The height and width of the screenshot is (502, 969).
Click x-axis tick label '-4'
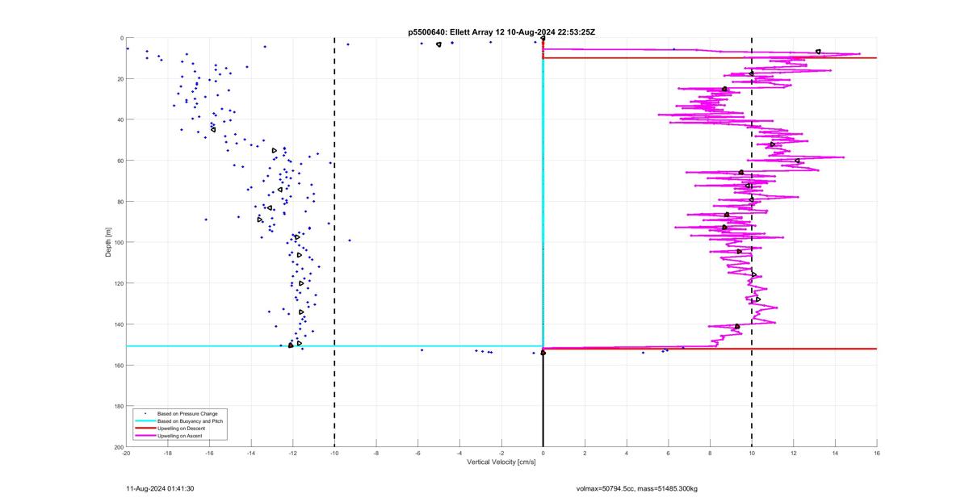tap(459, 453)
